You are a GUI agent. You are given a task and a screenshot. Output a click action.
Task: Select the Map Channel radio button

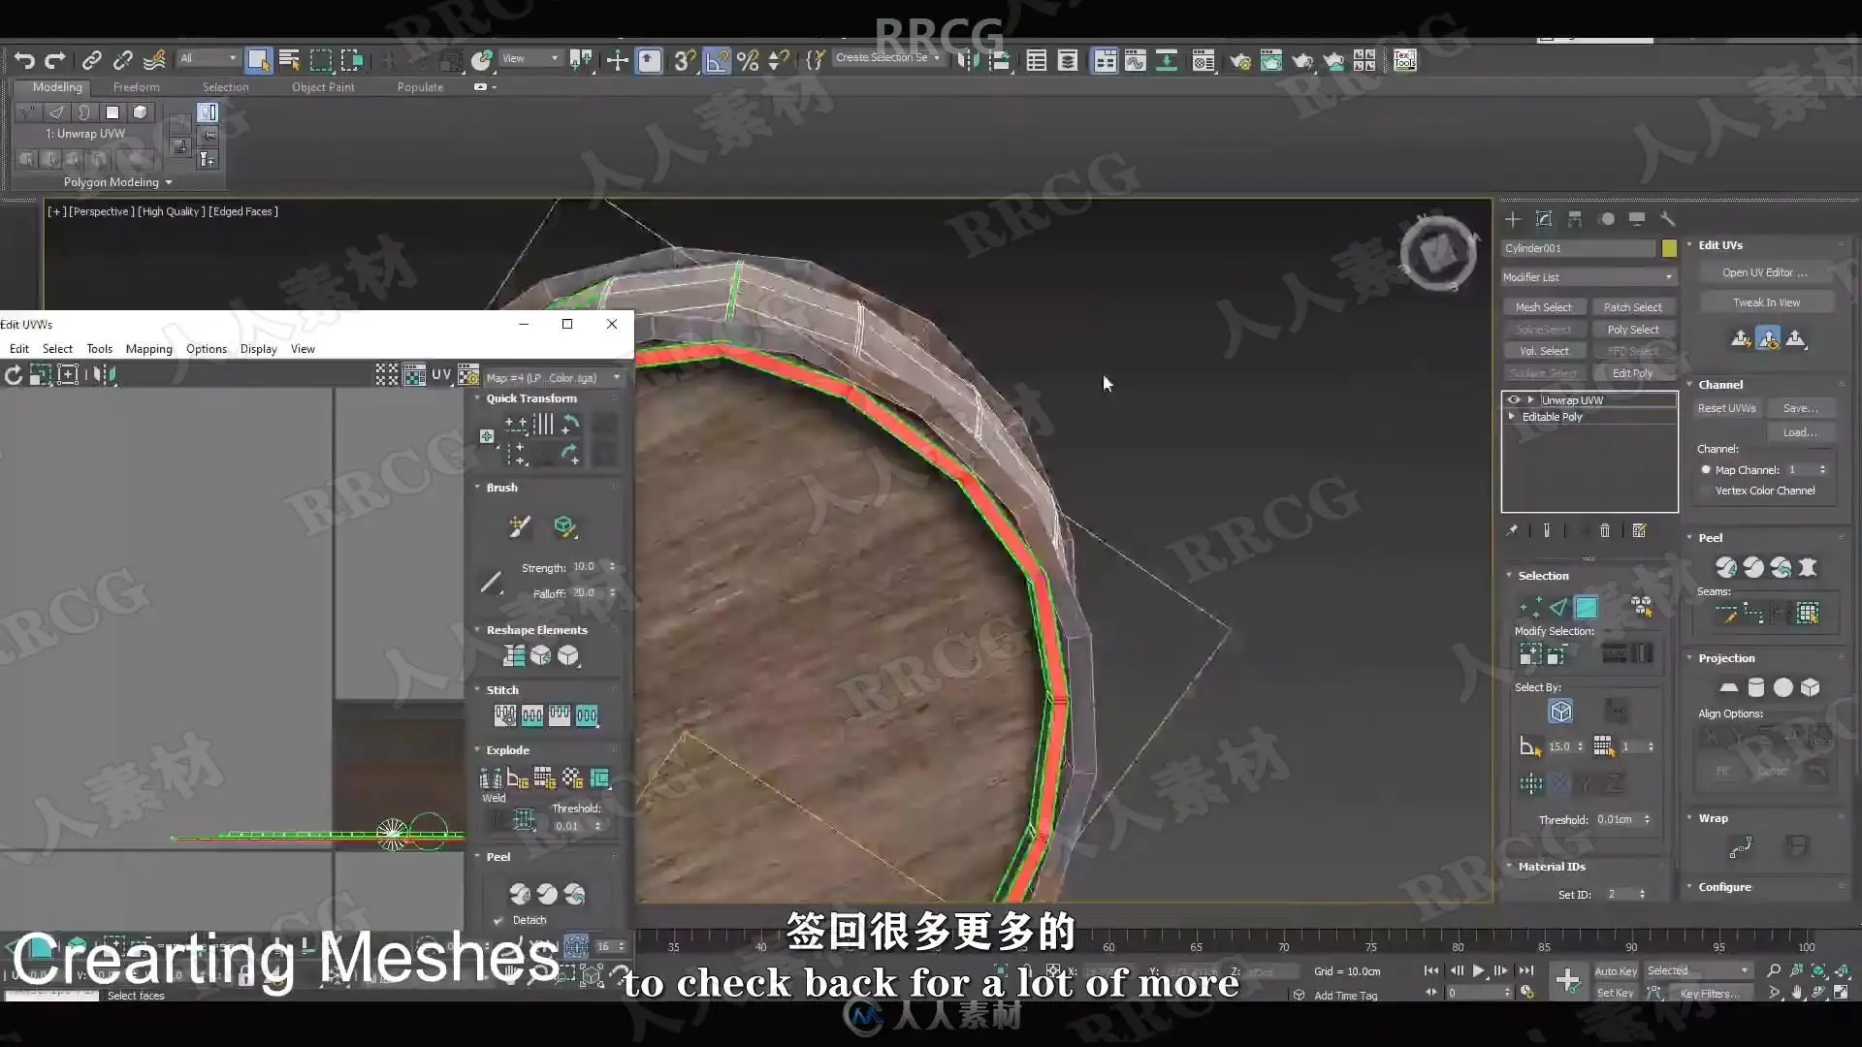[1706, 469]
